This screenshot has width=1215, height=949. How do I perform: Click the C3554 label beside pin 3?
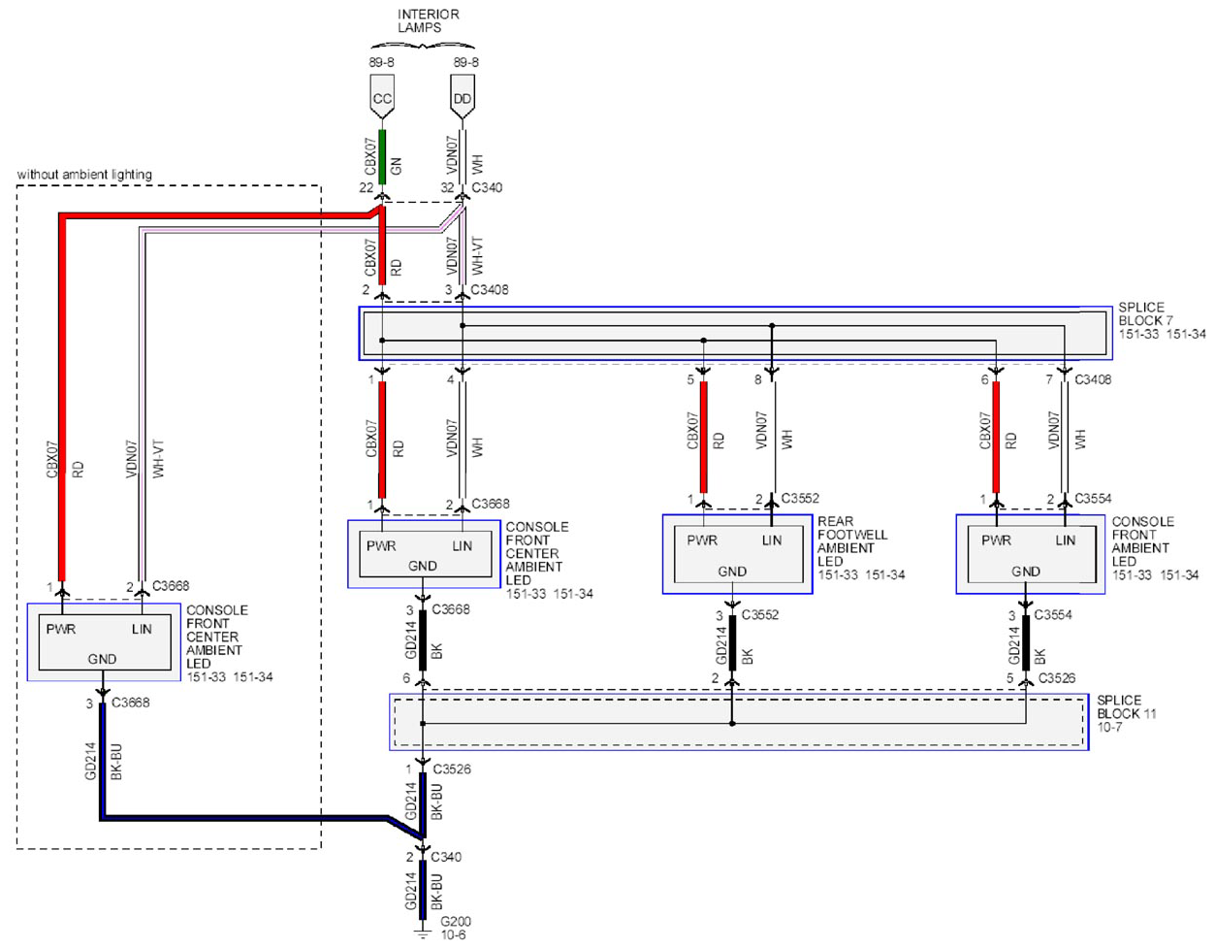(1053, 615)
